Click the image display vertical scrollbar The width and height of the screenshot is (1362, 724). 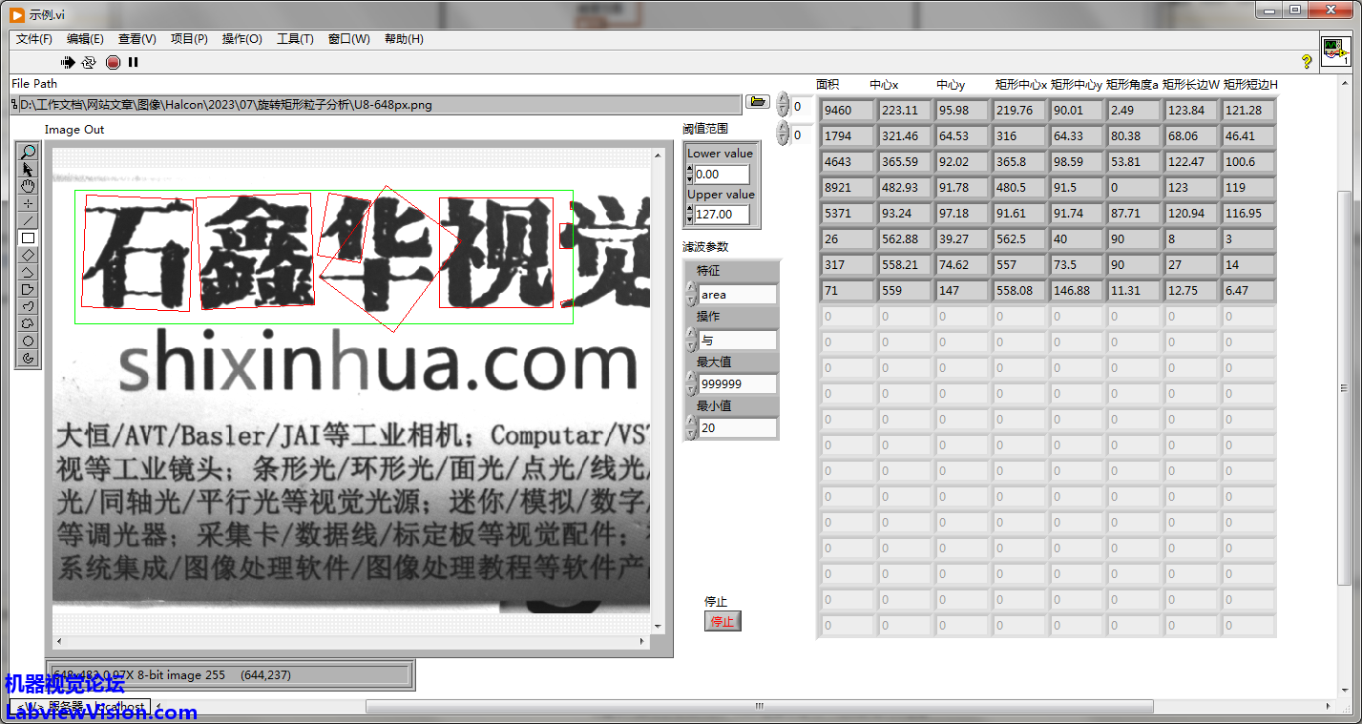[657, 389]
